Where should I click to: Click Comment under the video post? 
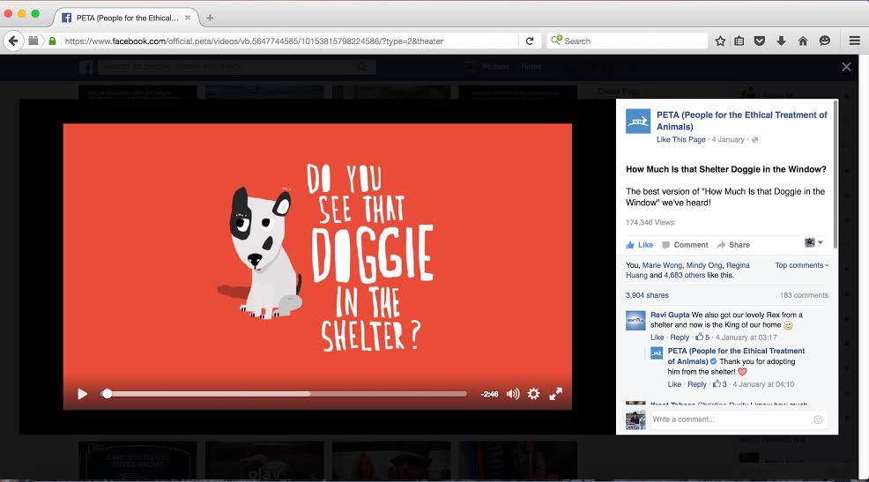[x=685, y=245]
